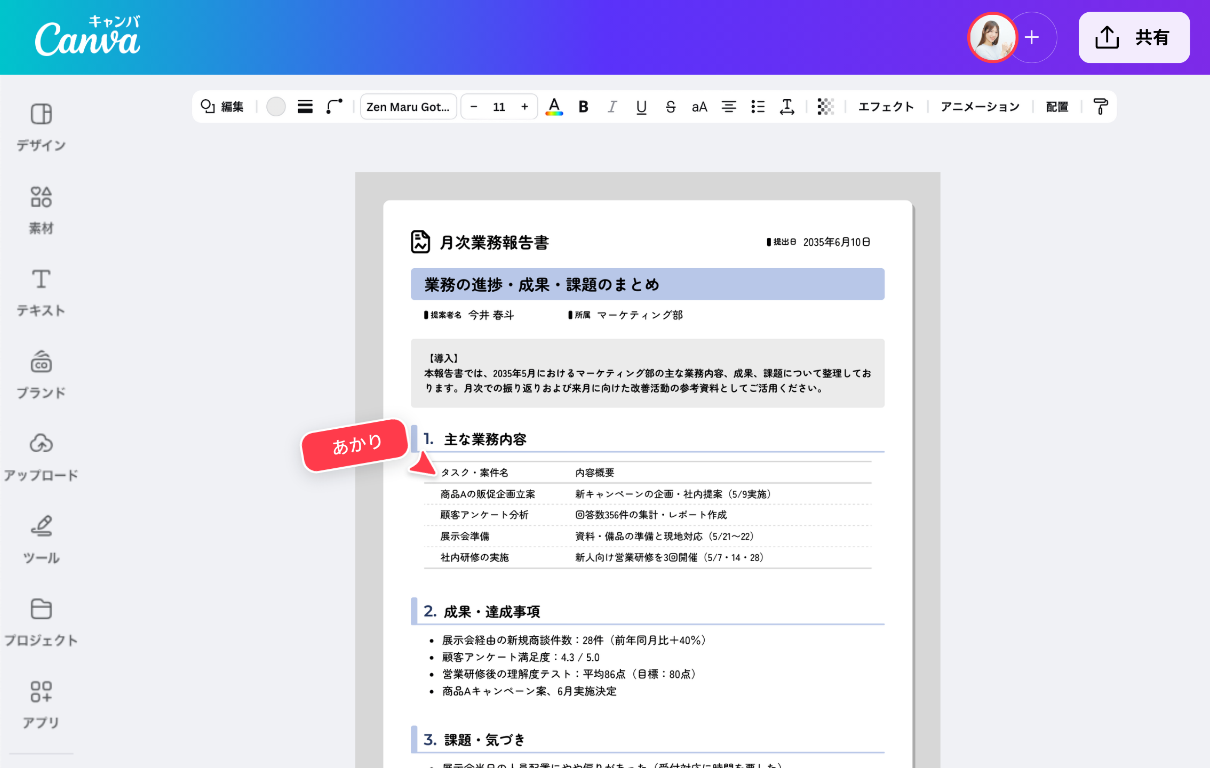
Task: Open the アプリ apps panel
Action: pyautogui.click(x=41, y=705)
